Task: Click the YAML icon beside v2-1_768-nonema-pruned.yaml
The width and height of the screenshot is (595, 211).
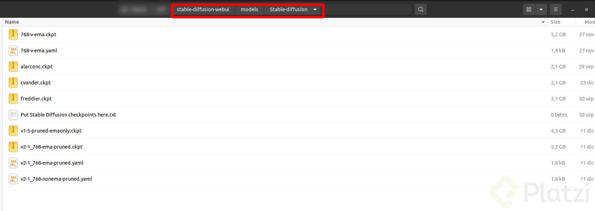Action: [13, 179]
